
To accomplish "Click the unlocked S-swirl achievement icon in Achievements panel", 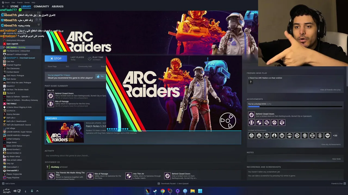I will (x=267, y=123).
